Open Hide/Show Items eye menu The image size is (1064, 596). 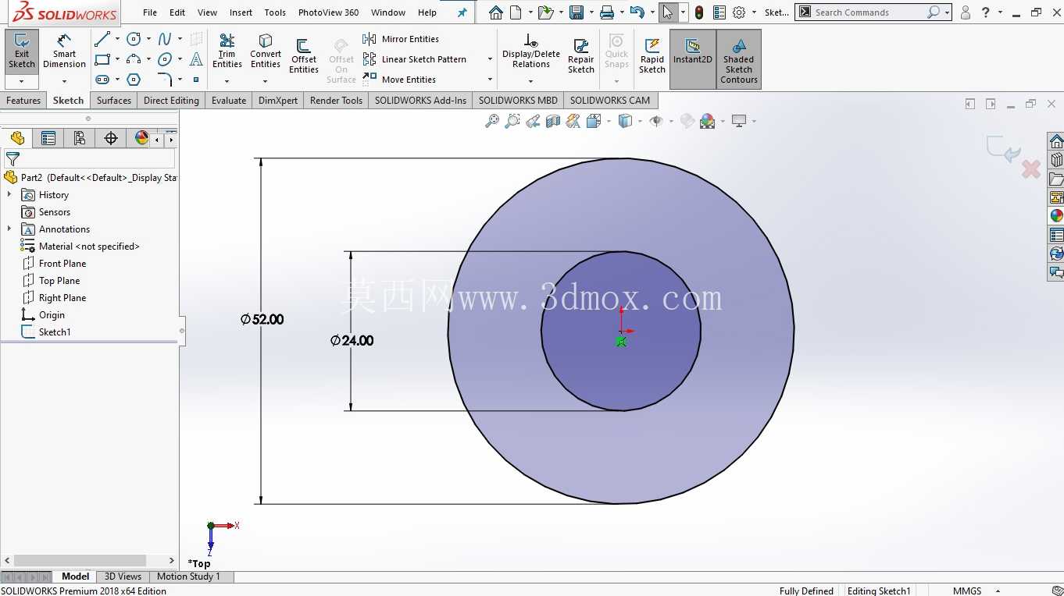[x=656, y=121]
